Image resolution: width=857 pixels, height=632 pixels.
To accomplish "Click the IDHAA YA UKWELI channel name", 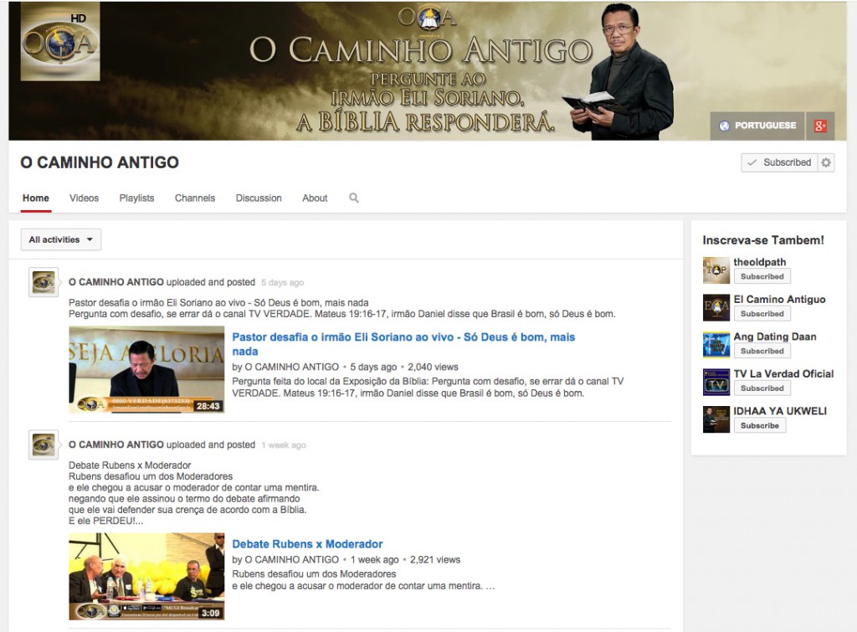I will tap(780, 410).
